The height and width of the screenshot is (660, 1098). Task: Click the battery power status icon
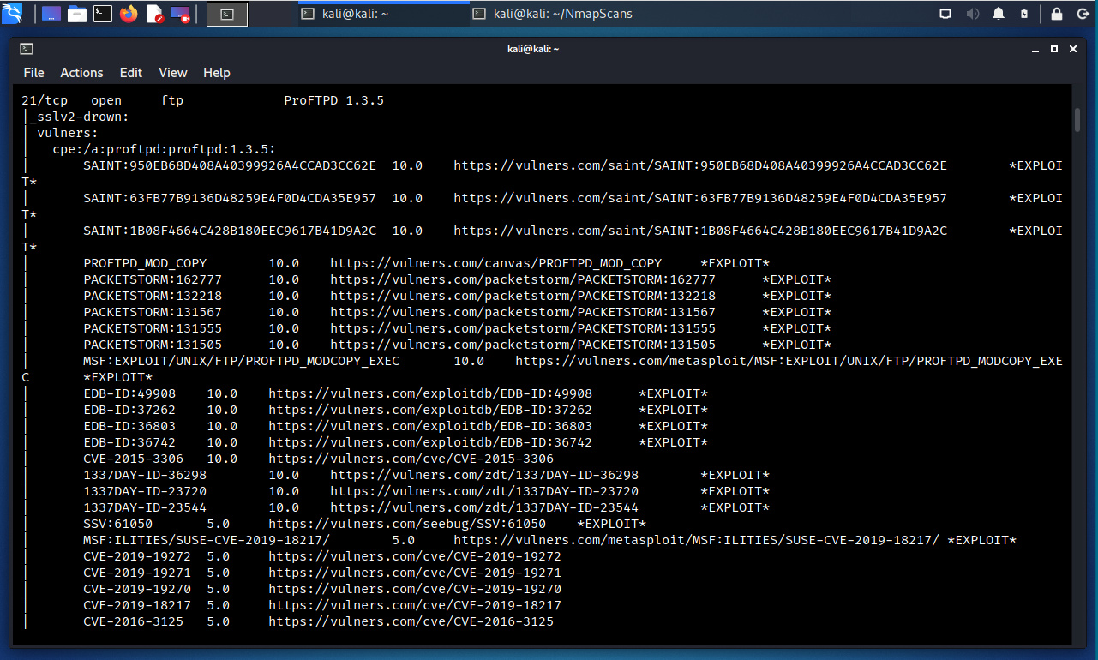[x=1024, y=14]
